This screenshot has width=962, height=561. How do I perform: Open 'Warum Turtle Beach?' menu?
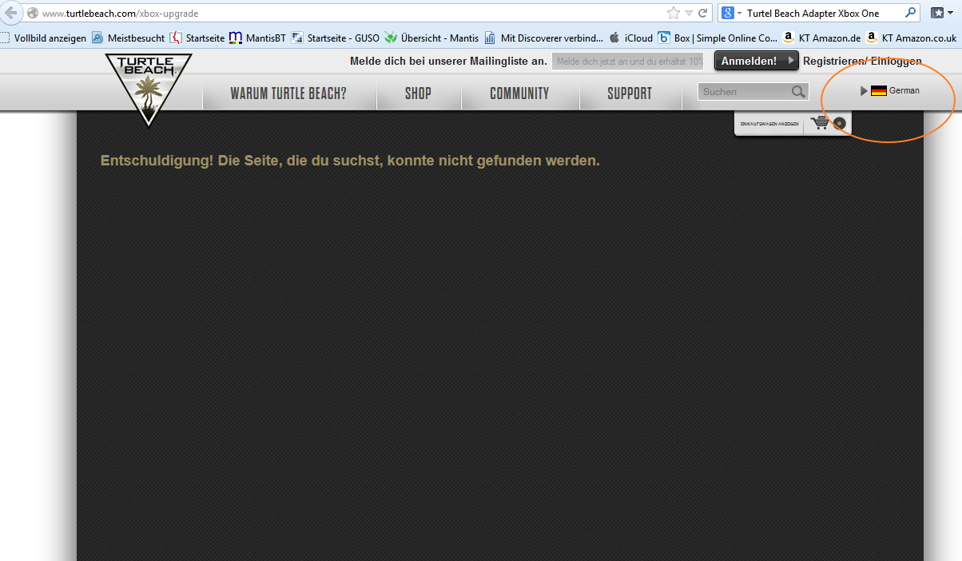288,93
